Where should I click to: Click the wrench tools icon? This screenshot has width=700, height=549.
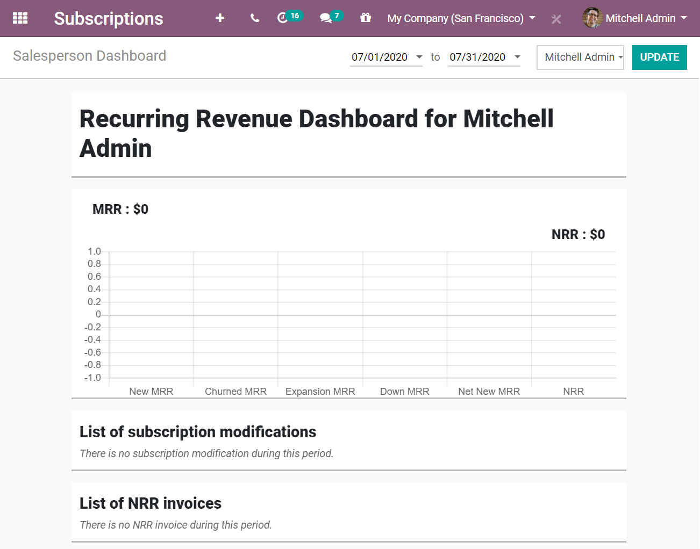tap(556, 19)
